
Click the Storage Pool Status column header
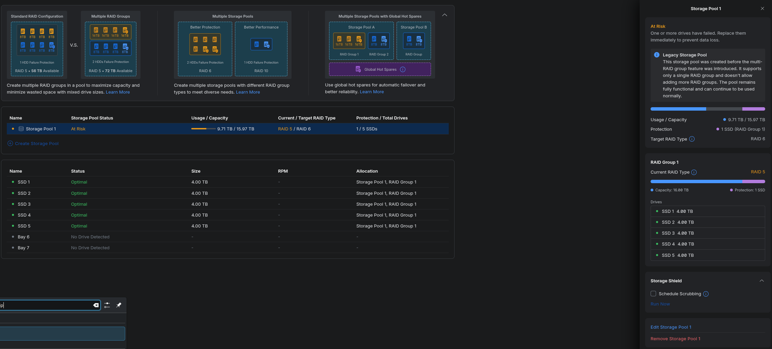92,118
